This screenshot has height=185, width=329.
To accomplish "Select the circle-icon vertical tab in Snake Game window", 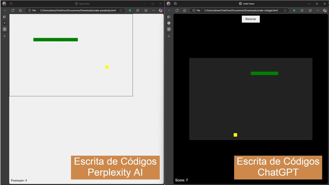I will point(169,23).
